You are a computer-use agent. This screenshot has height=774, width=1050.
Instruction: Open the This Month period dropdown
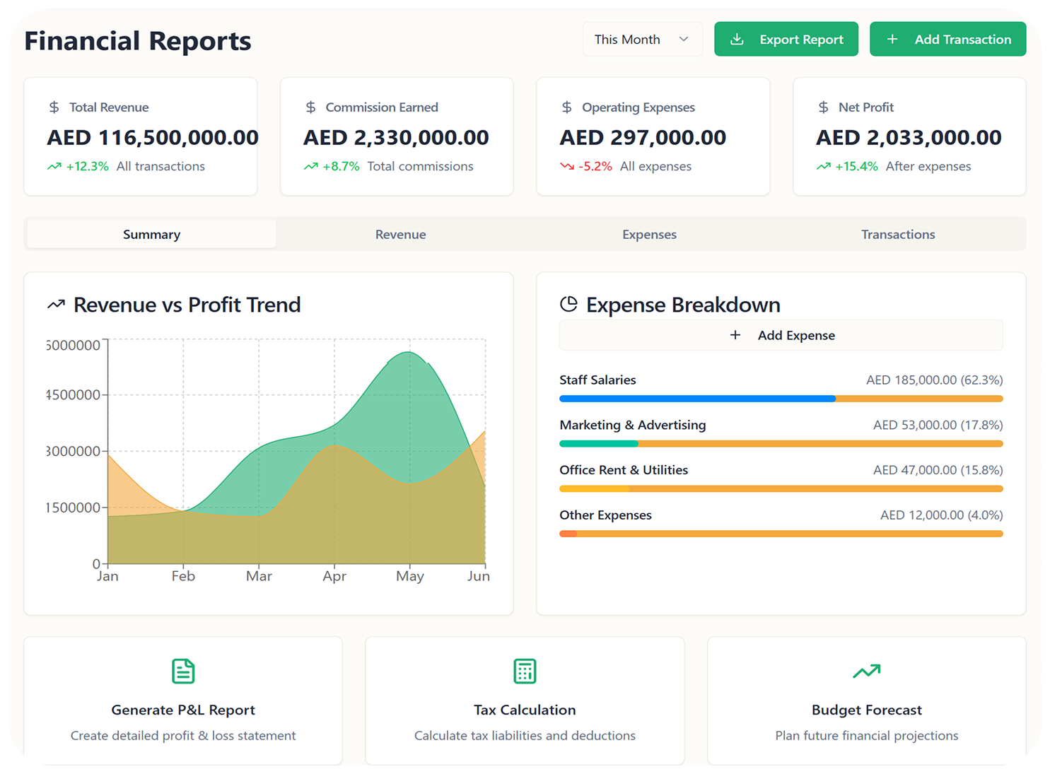click(642, 40)
